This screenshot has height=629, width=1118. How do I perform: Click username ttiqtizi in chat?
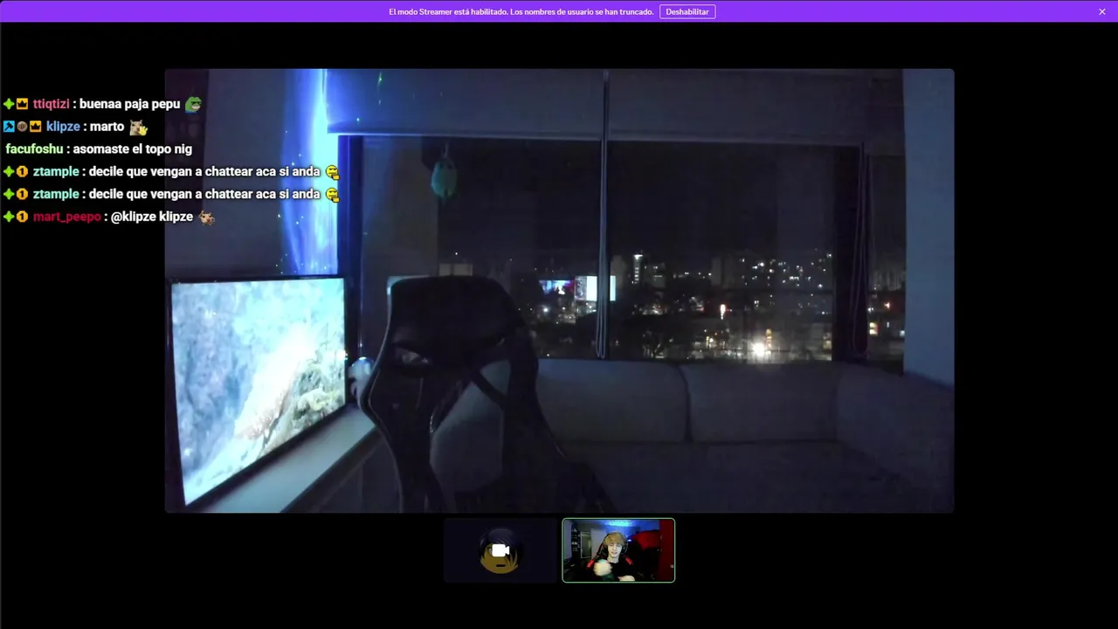(x=52, y=104)
